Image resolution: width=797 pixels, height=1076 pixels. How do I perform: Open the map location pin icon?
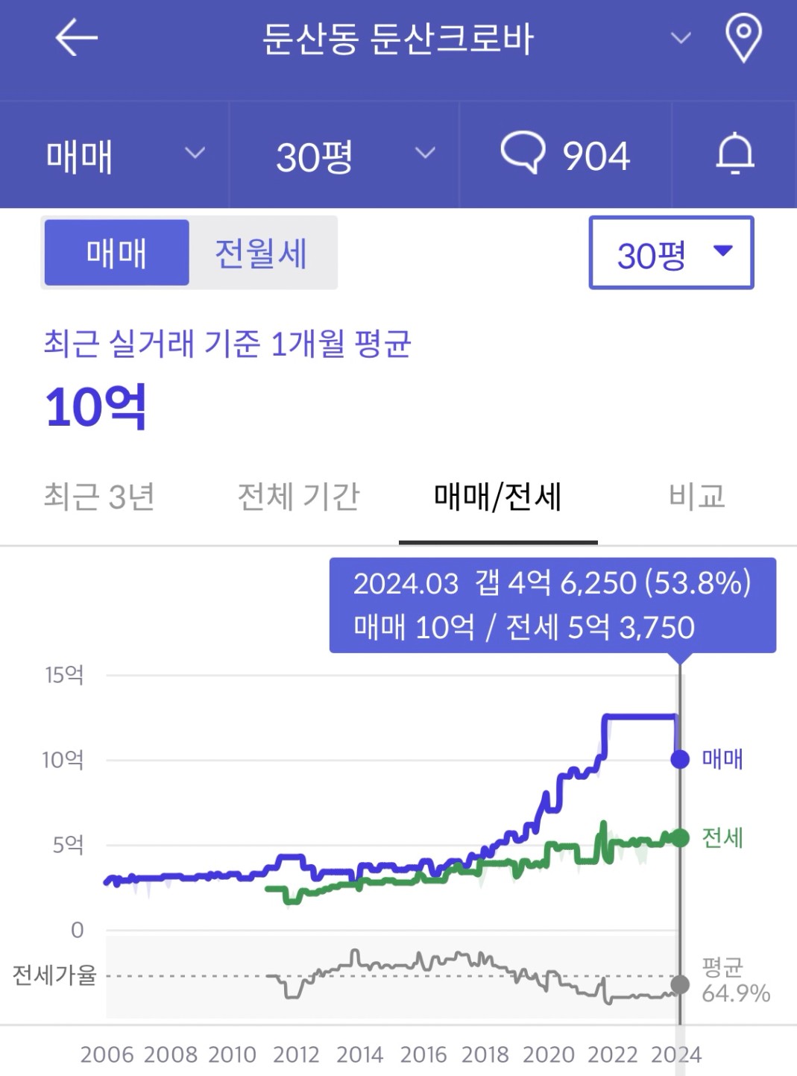pyautogui.click(x=743, y=39)
